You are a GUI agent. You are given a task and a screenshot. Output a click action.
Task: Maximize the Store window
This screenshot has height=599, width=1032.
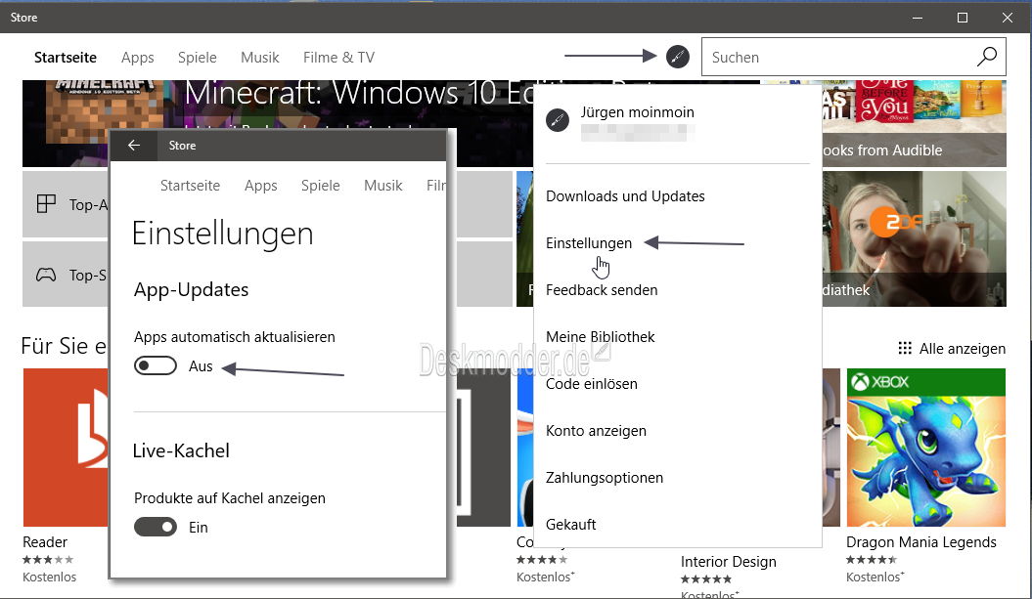point(963,18)
